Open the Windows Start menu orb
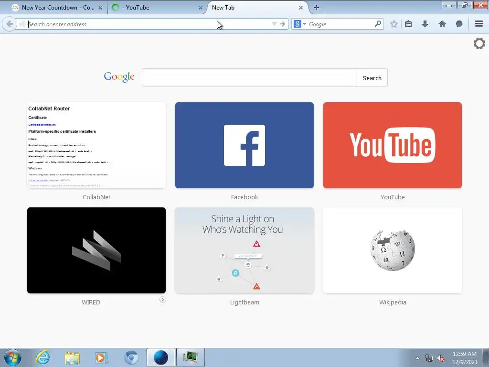Viewport: 489px width, 367px height. (13, 357)
